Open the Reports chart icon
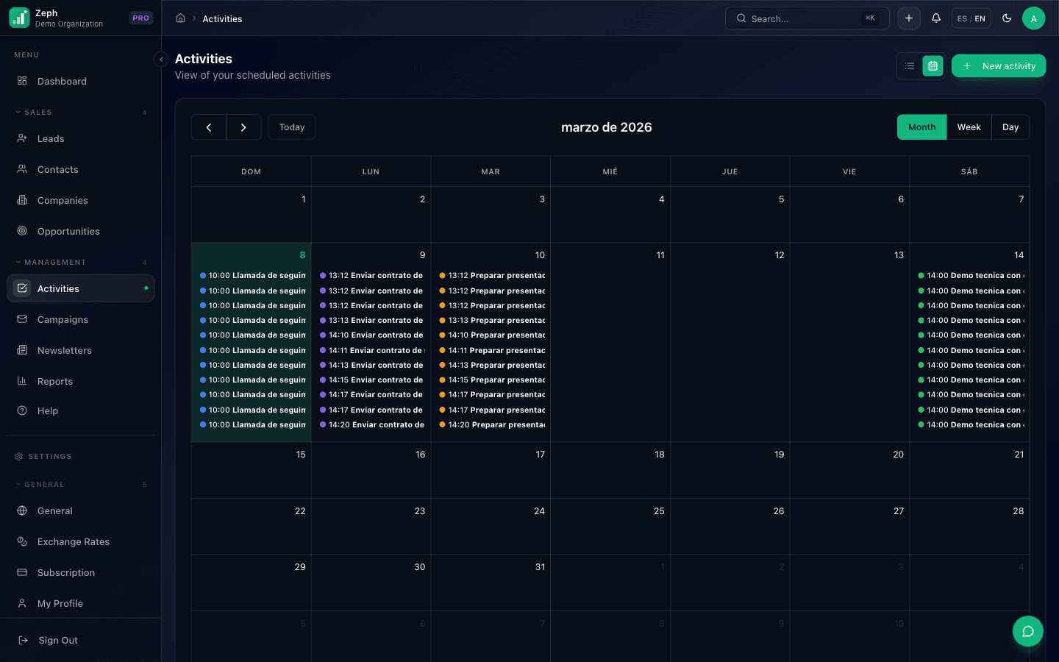 coord(22,381)
